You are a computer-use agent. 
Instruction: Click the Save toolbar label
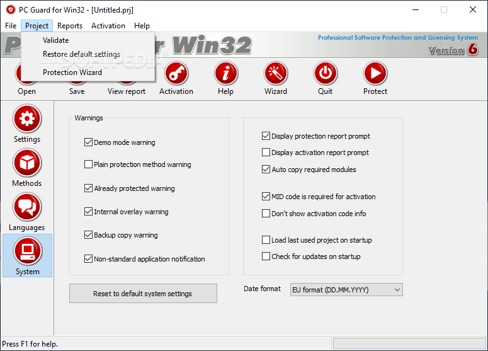click(x=77, y=91)
